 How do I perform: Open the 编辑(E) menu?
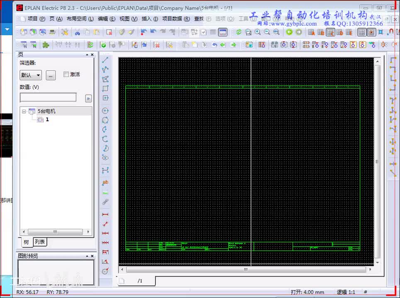point(106,19)
